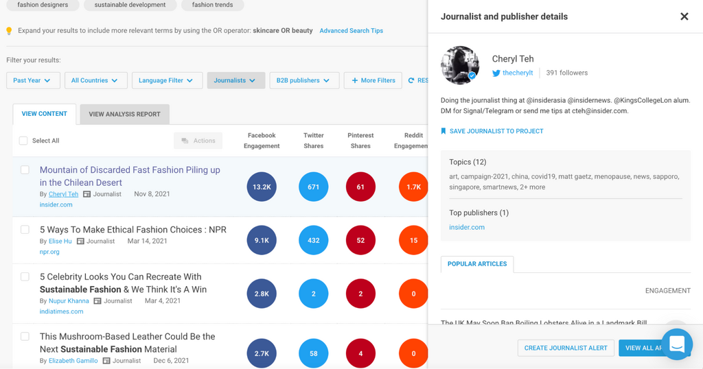This screenshot has height=369, width=703.
Task: Click the 61 Pinterest shares circle
Action: point(360,187)
